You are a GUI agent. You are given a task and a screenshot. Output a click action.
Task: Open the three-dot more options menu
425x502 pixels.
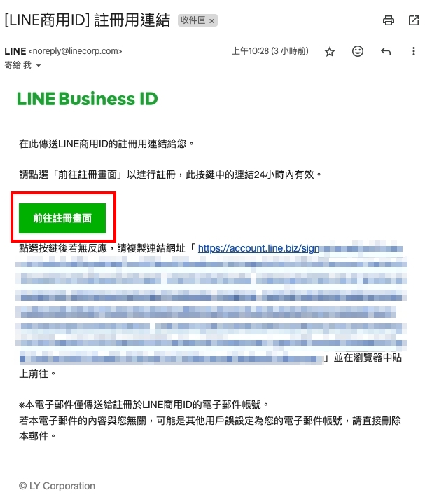(414, 51)
